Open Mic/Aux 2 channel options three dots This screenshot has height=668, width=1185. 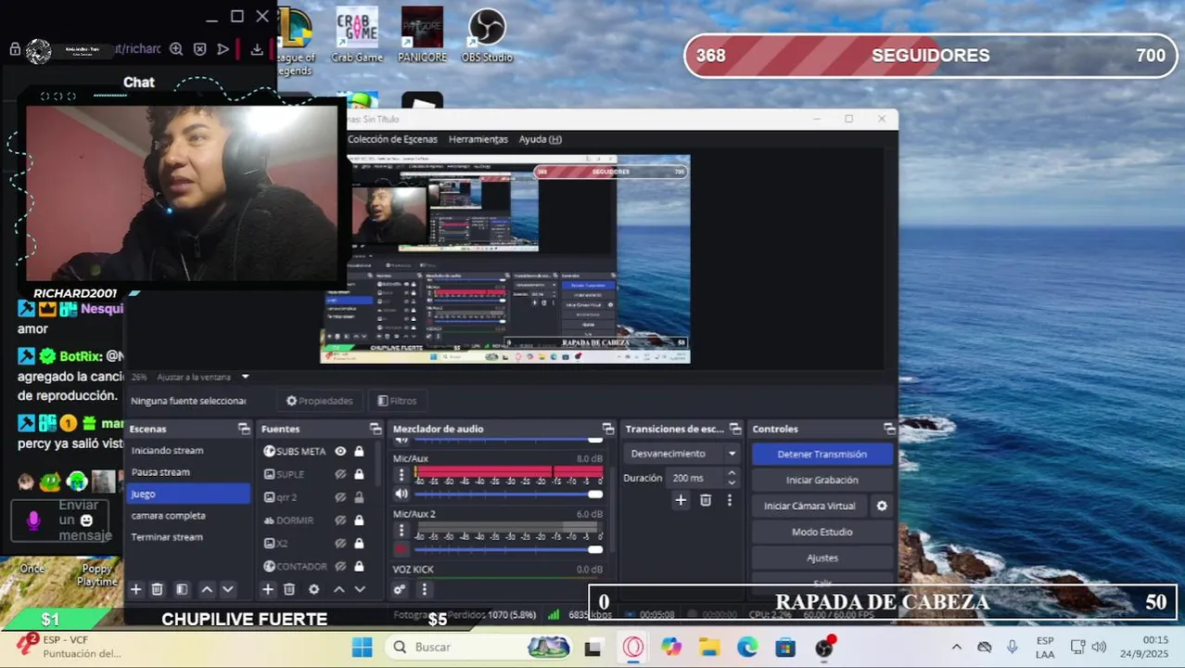[x=401, y=530]
